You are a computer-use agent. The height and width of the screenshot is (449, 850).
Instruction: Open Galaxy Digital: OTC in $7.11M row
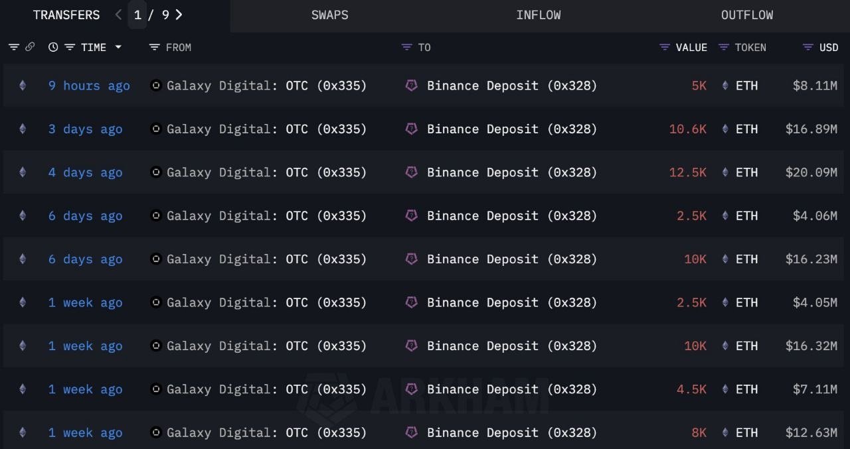267,389
